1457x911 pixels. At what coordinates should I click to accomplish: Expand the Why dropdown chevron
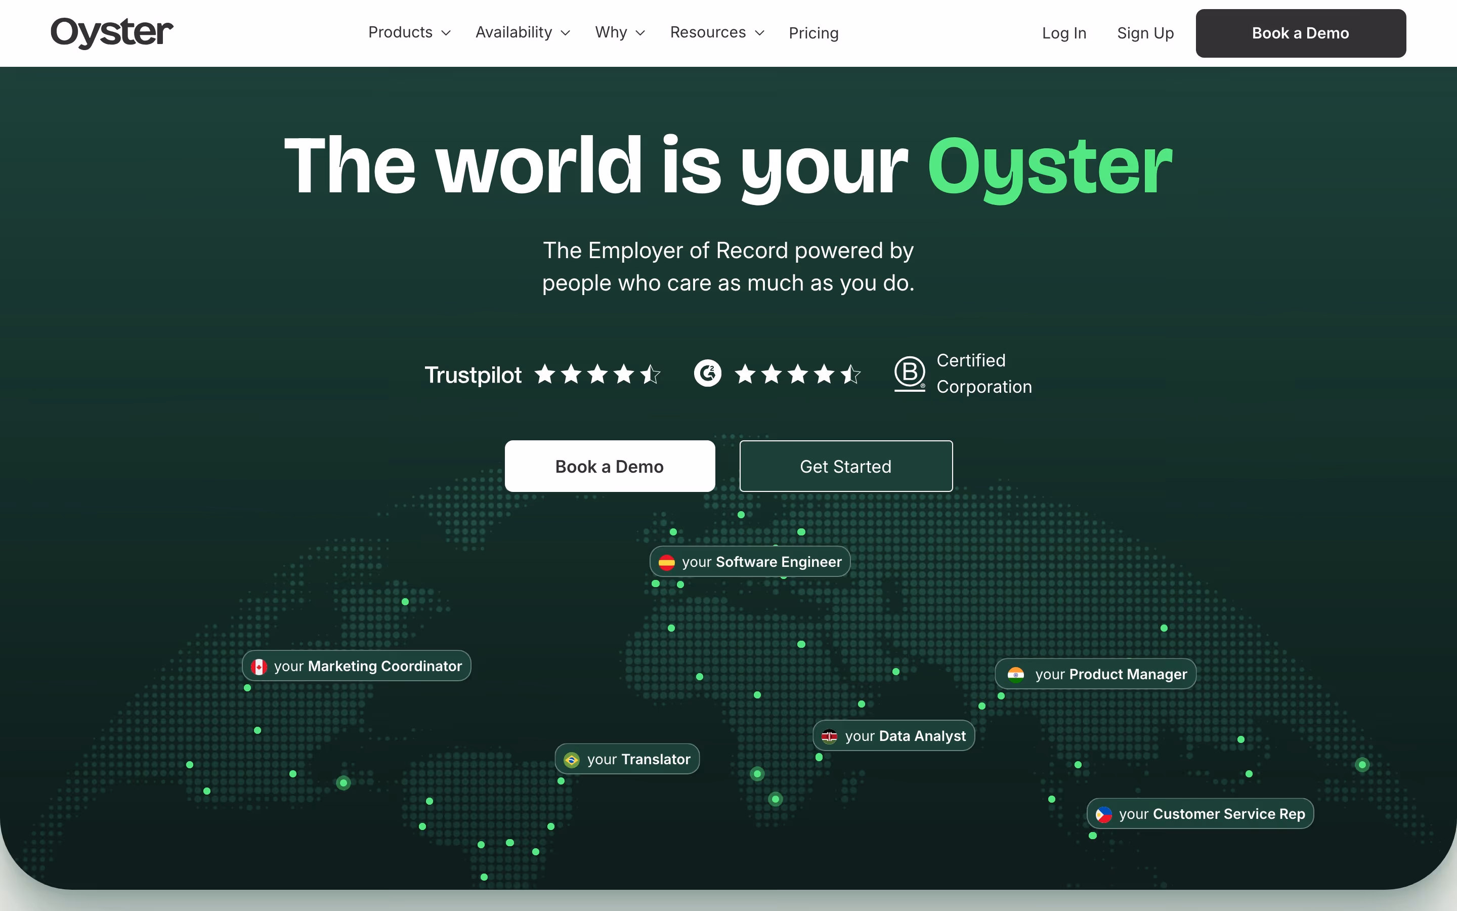tap(640, 33)
